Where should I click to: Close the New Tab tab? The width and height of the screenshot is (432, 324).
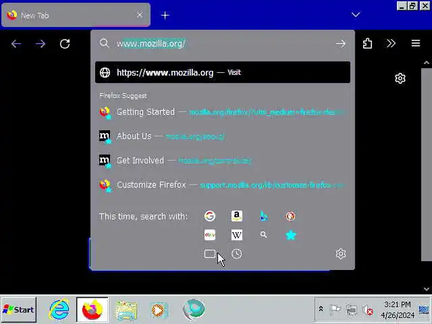140,15
